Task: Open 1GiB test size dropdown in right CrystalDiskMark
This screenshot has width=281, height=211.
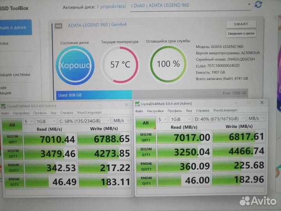Action: click(x=180, y=119)
